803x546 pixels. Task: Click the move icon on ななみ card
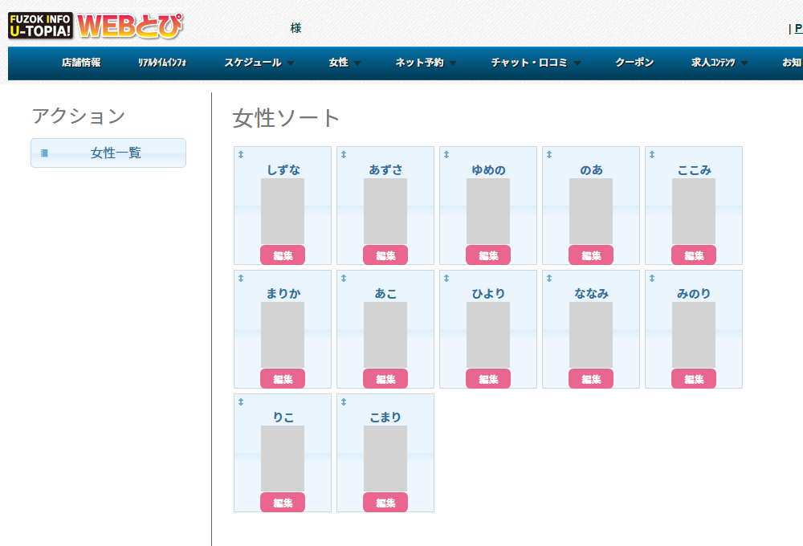(x=549, y=278)
